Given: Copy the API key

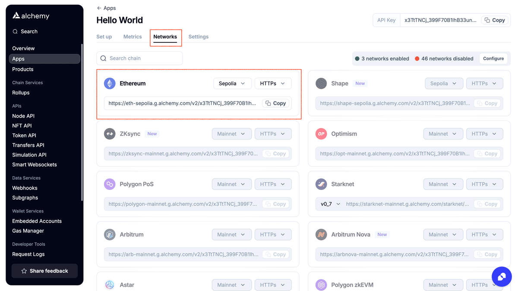Looking at the screenshot, I should (494, 20).
